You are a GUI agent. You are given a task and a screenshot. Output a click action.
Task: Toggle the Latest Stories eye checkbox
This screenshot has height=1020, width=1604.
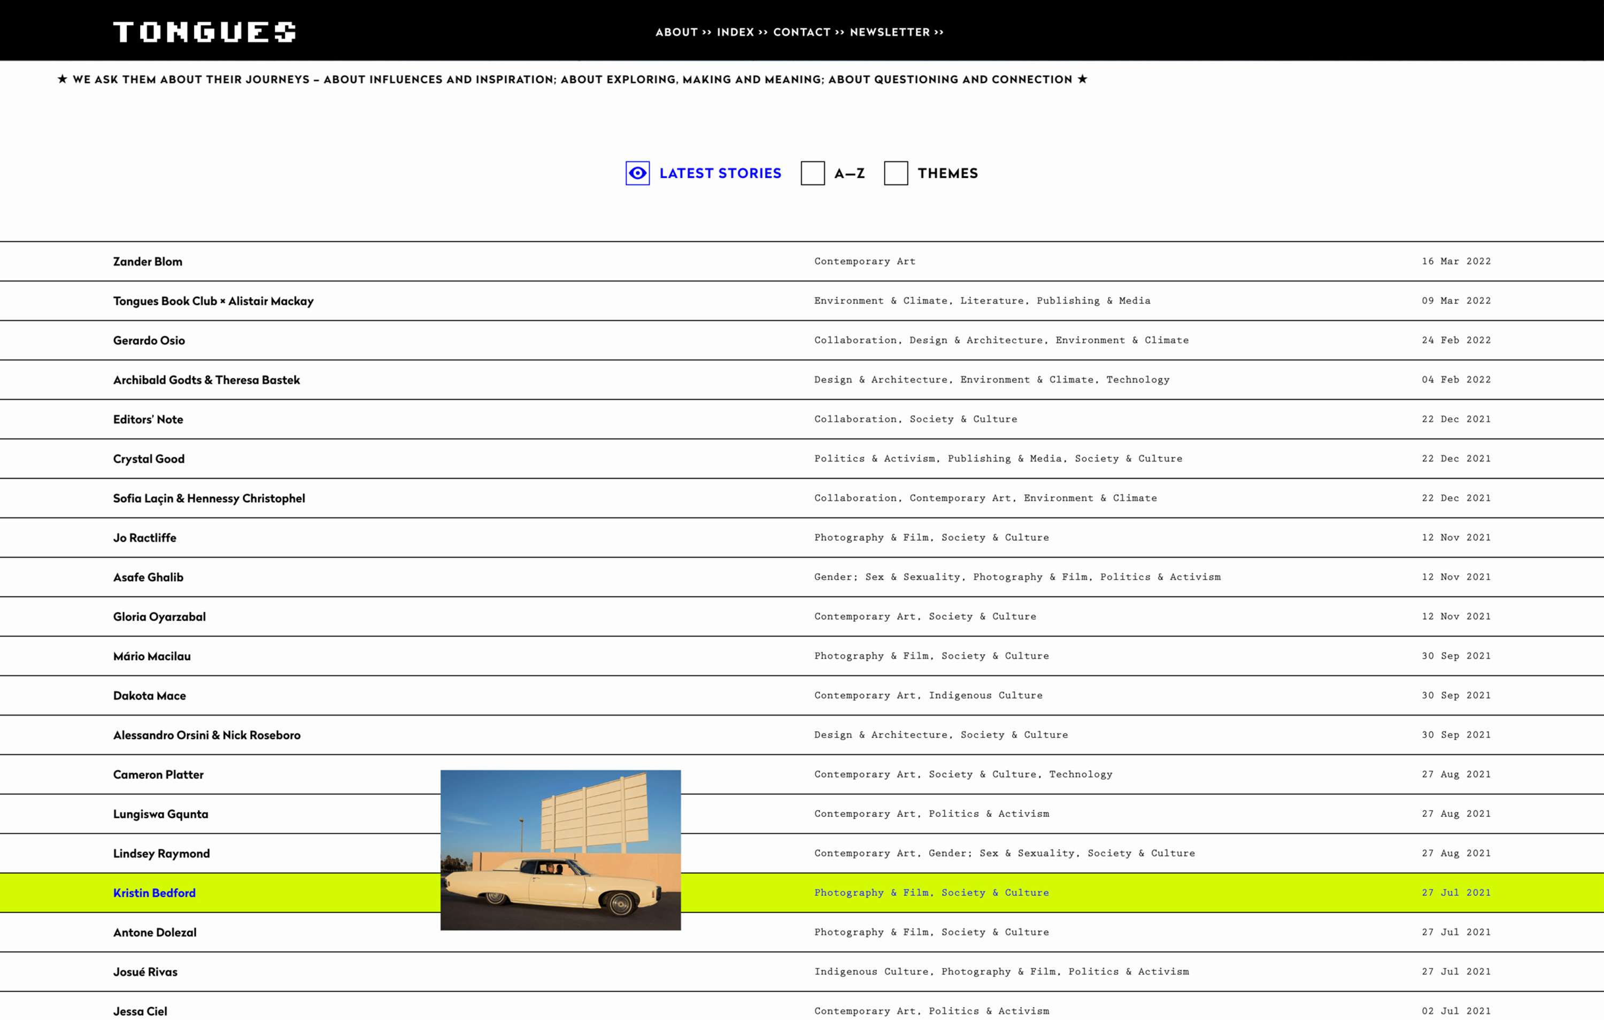pos(637,173)
